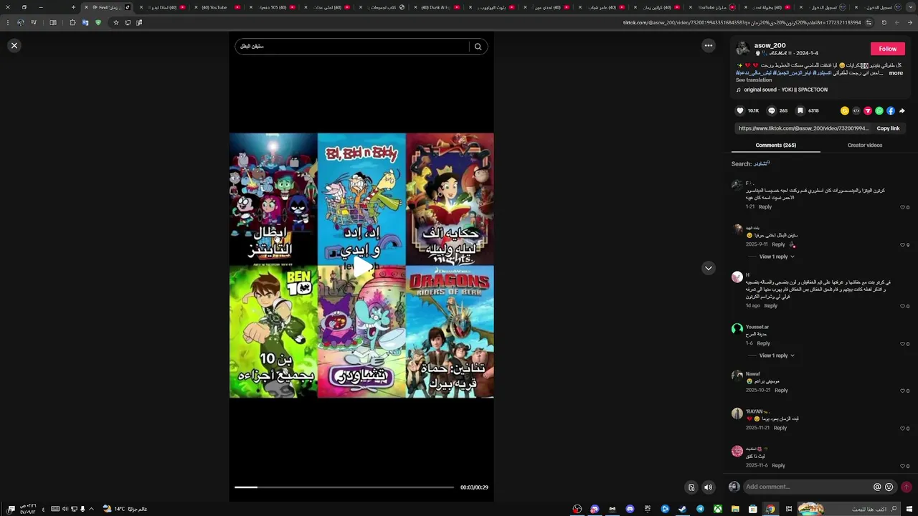Open the asow_200 profile name
Screen dimensions: 918x516
pos(770,45)
